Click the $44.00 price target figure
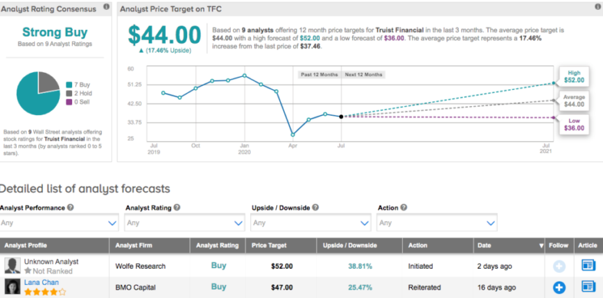Image resolution: width=603 pixels, height=298 pixels. (164, 35)
